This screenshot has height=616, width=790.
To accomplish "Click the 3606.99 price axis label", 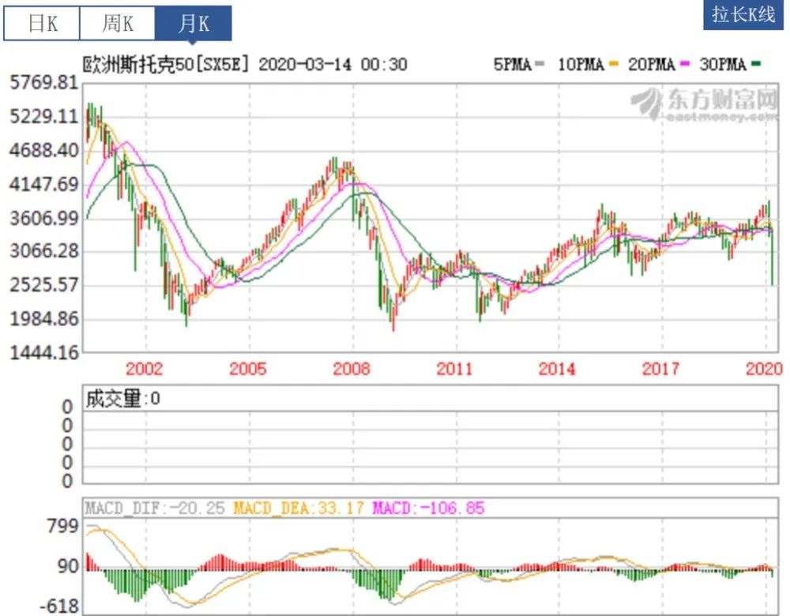I will [44, 218].
